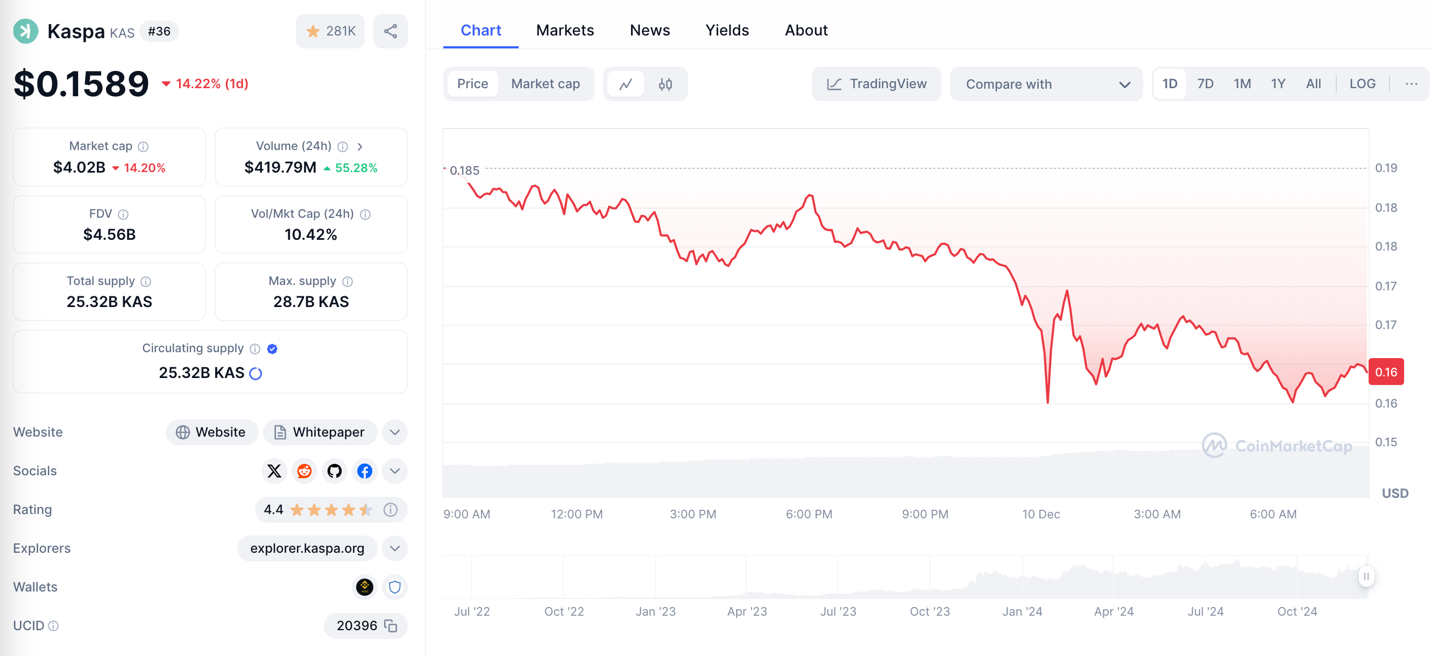Open the Compare with dropdown
This screenshot has height=656, width=1431.
pyautogui.click(x=1046, y=84)
